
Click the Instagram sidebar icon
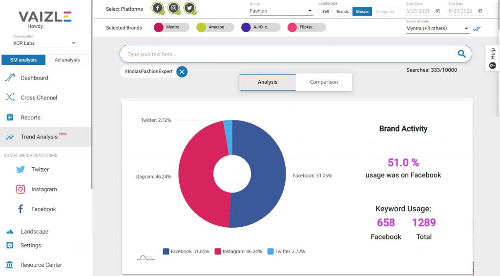click(x=21, y=189)
